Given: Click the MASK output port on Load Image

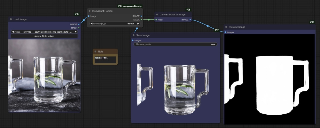Looking at the screenshot, I should click(79, 28).
